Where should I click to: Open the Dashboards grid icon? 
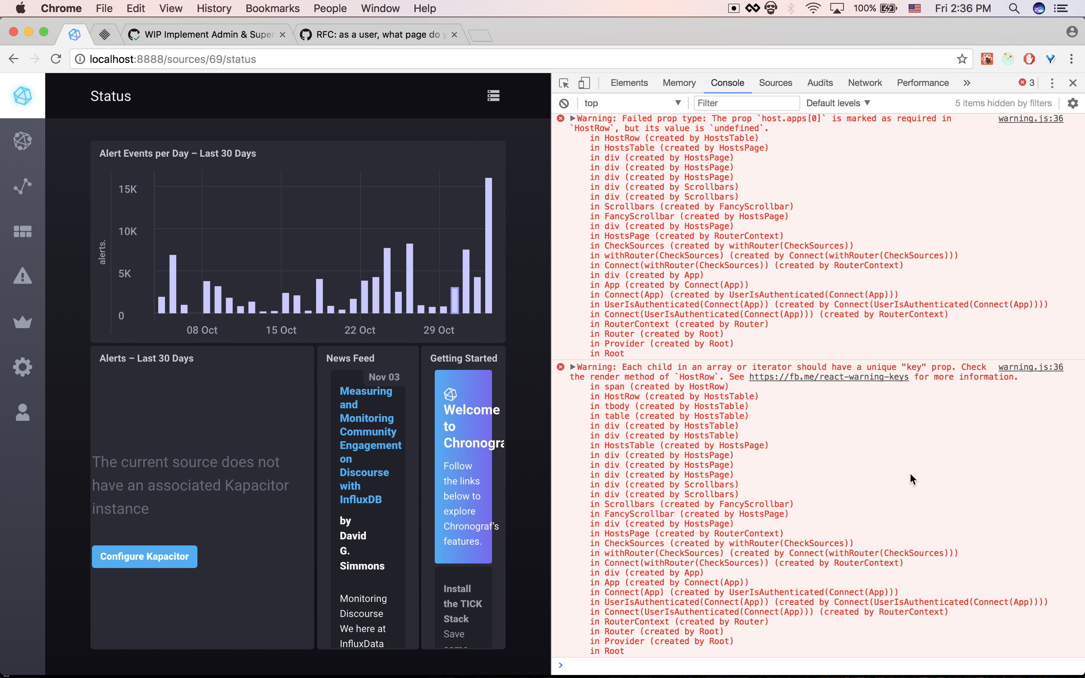[23, 231]
